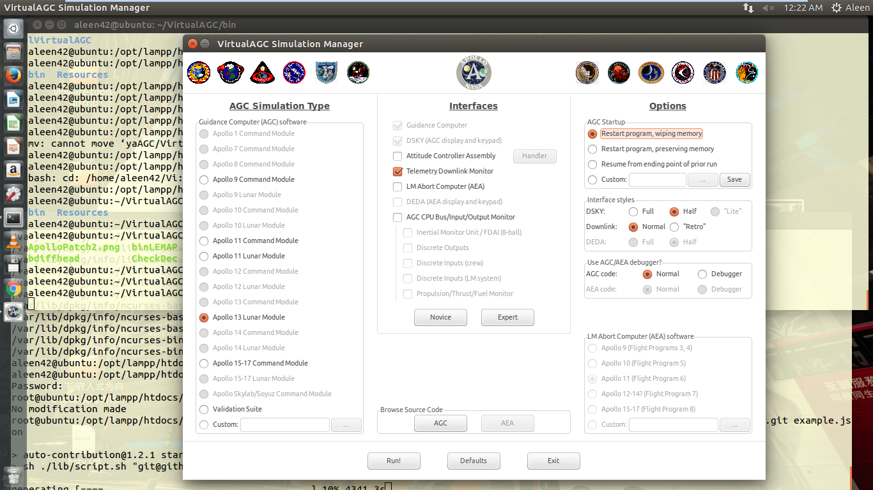Focus the AGC Startup Custom text field

coord(658,180)
